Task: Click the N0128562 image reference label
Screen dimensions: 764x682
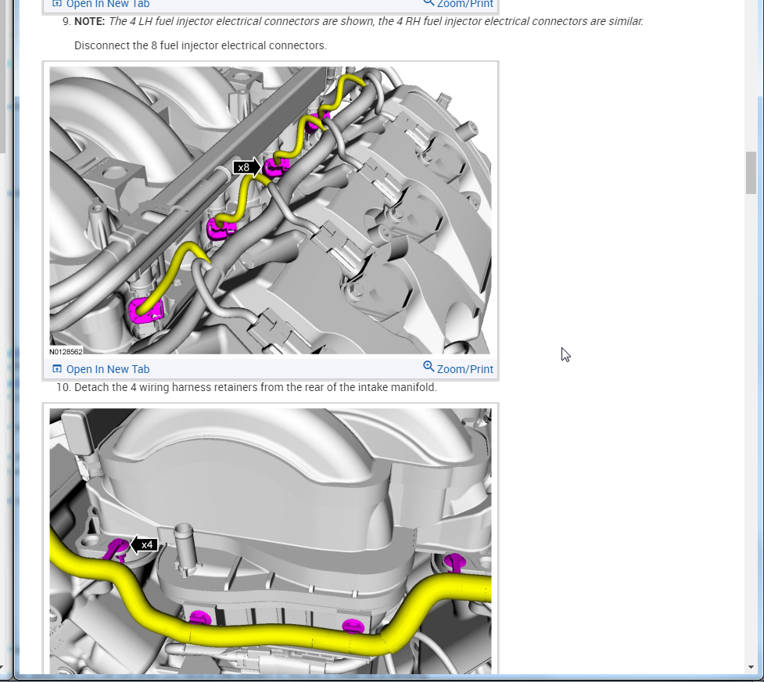Action: (x=66, y=351)
